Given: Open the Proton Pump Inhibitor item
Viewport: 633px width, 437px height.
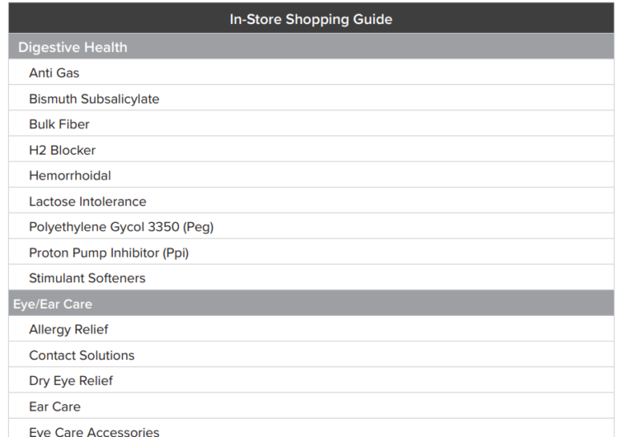Looking at the screenshot, I should tap(109, 253).
